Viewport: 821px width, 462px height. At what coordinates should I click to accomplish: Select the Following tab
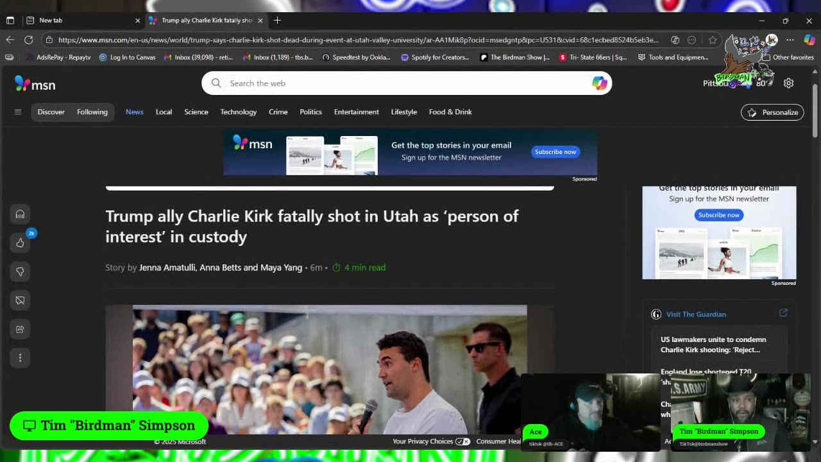[x=92, y=112]
